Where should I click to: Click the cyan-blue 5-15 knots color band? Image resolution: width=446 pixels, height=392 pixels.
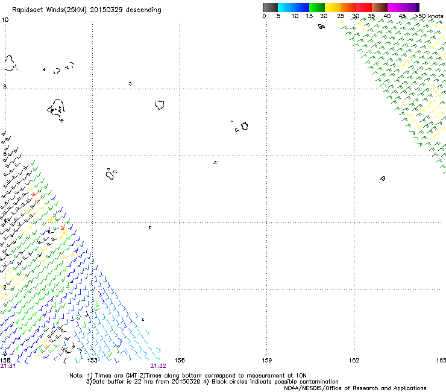(x=294, y=7)
